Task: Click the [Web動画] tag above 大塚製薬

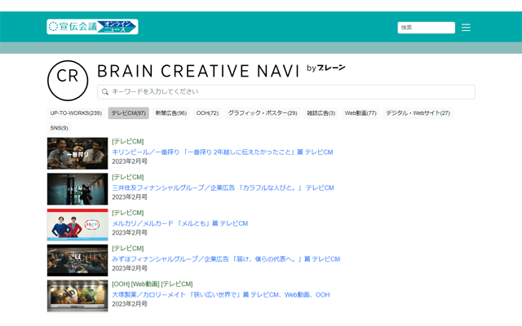Action: pyautogui.click(x=145, y=284)
